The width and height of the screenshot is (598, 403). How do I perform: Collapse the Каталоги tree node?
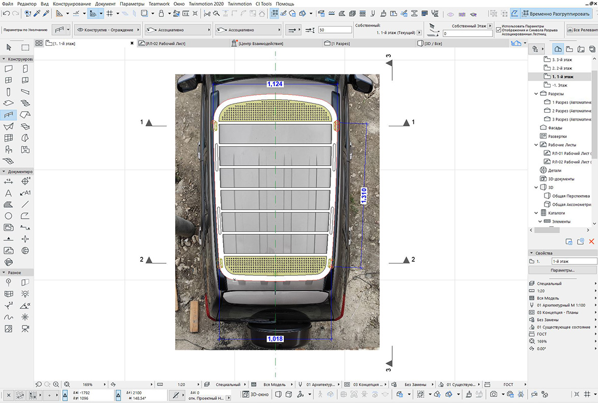pos(536,213)
